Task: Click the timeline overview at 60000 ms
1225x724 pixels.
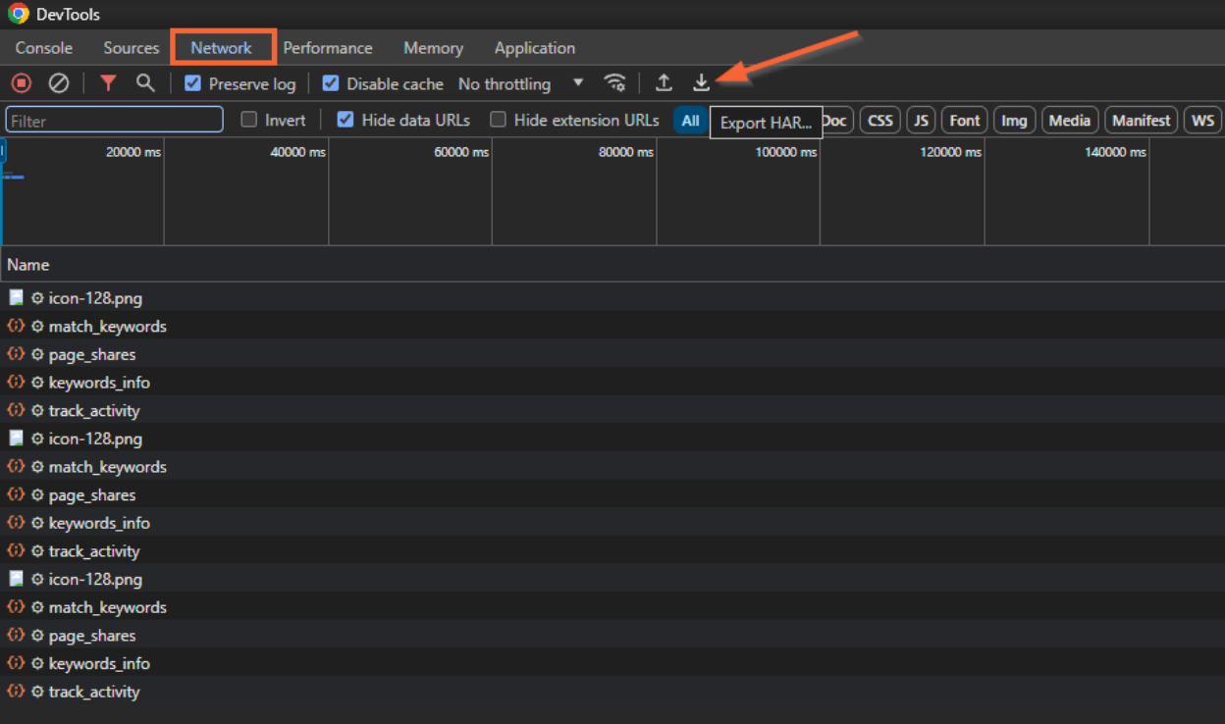Action: point(461,152)
